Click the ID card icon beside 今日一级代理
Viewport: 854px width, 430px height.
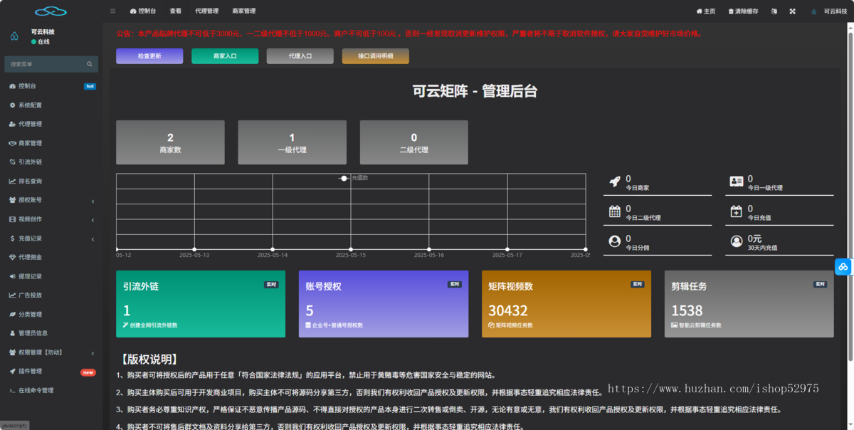point(737,182)
